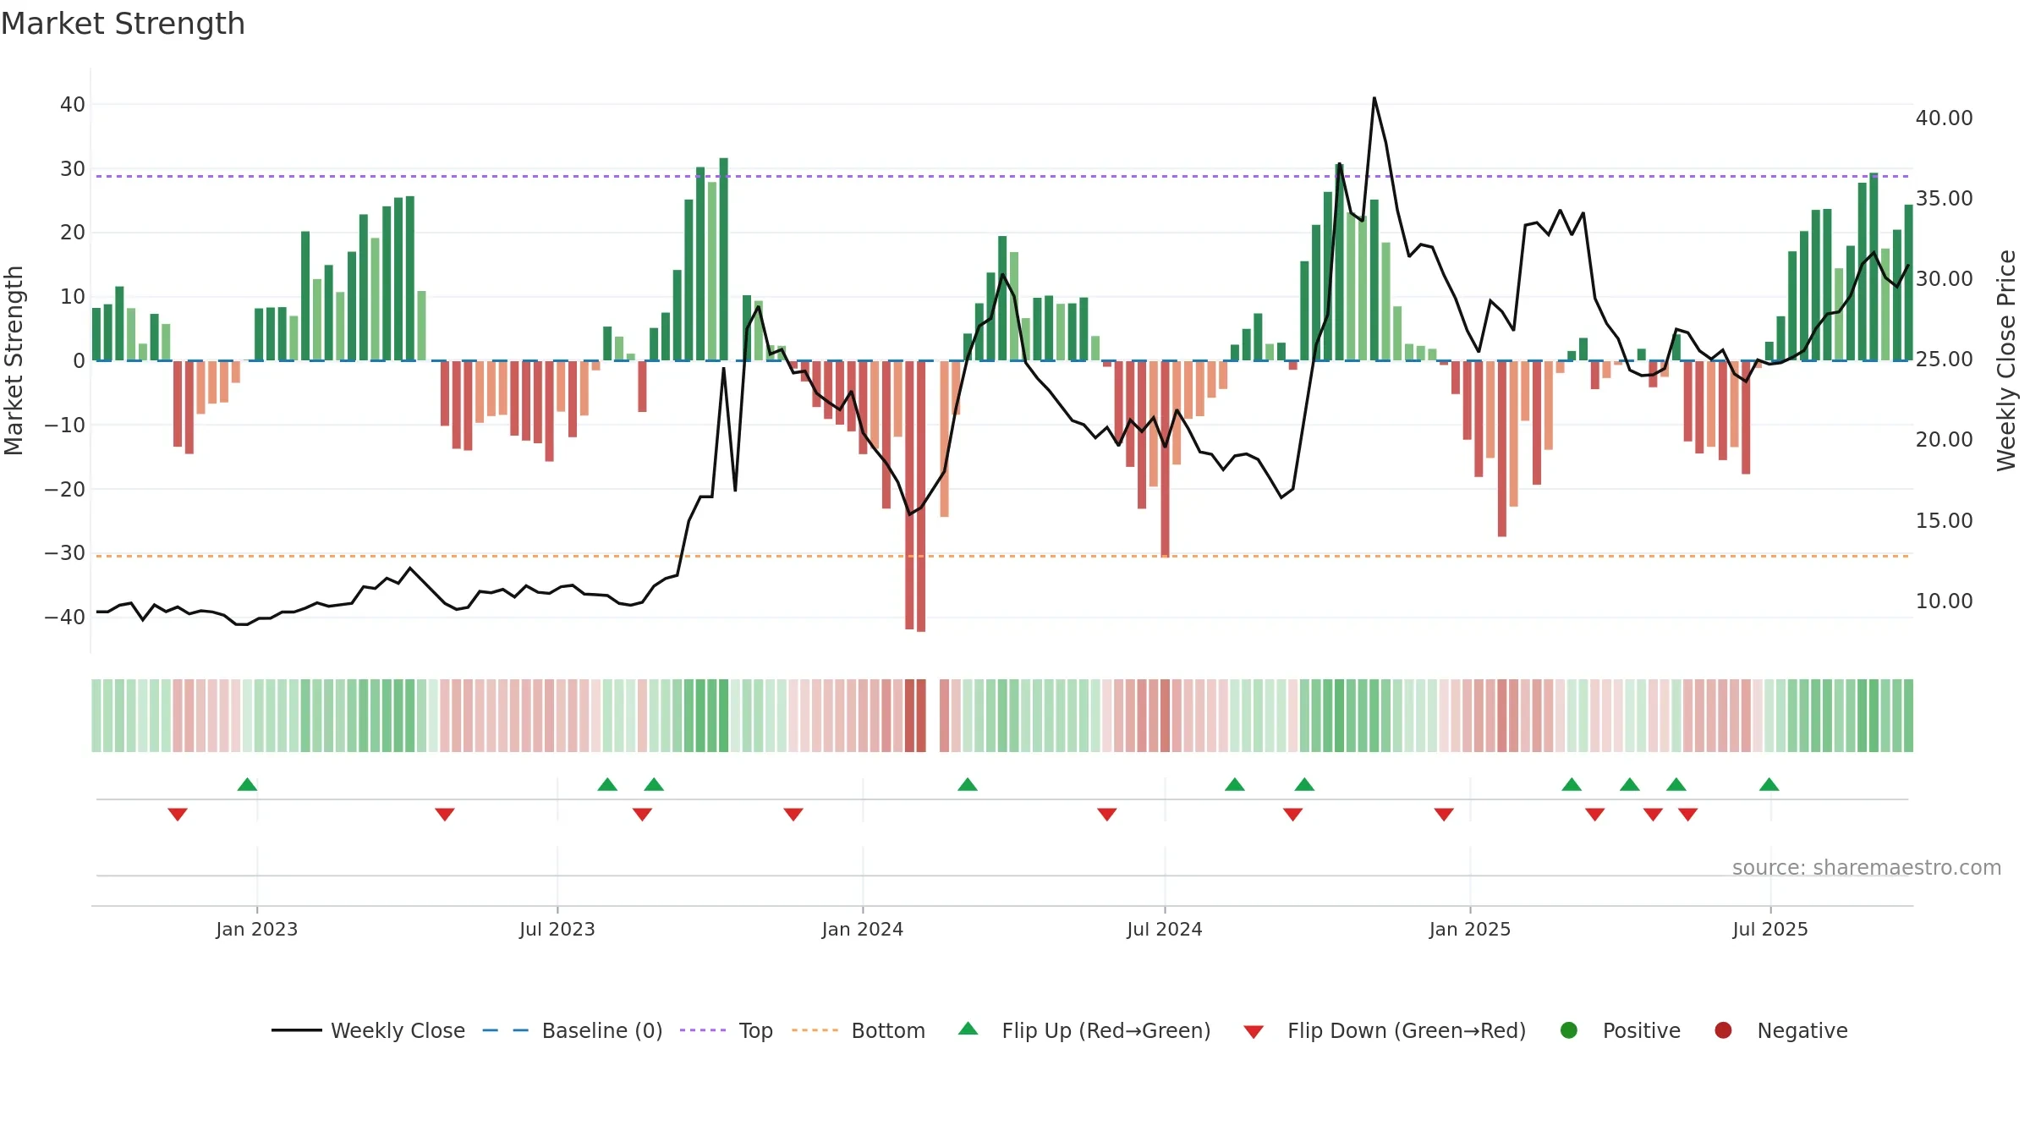This screenshot has height=1142, width=2030.
Task: Click the leftmost light green heatmap cell
Action: (96, 716)
